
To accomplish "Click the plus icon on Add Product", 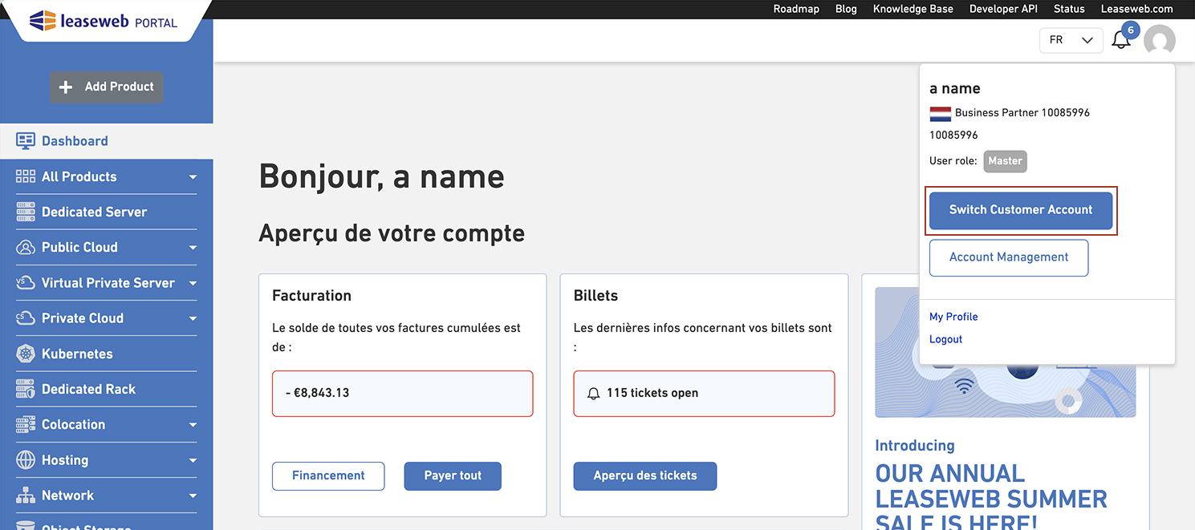I will 67,87.
